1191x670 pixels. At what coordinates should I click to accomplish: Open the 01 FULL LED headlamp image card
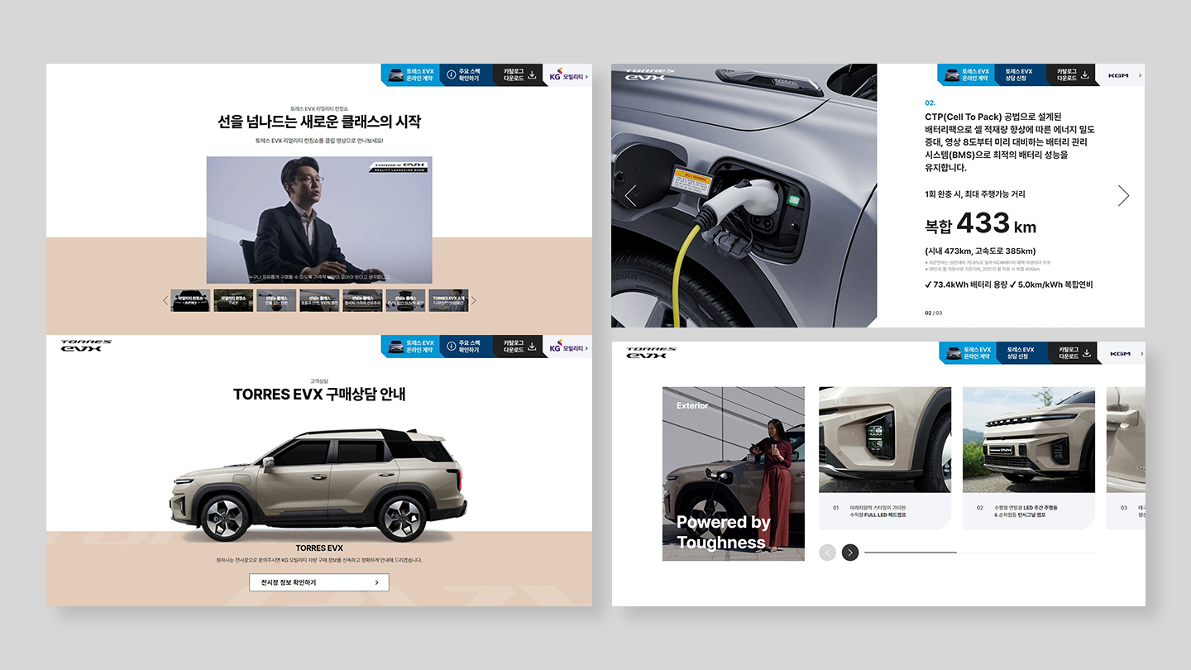(x=885, y=440)
